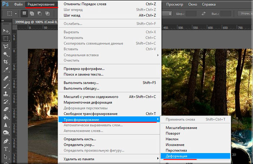This screenshot has width=253, height=164.
Task: Open the Окно menu
Action: point(193,4)
